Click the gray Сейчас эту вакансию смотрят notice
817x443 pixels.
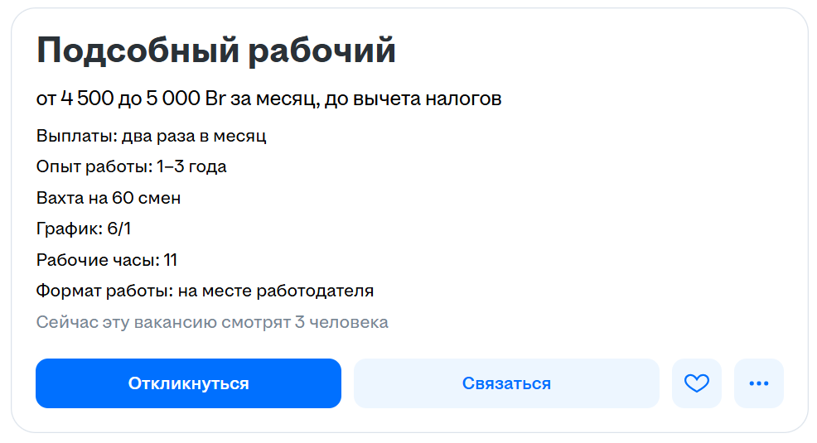point(212,322)
